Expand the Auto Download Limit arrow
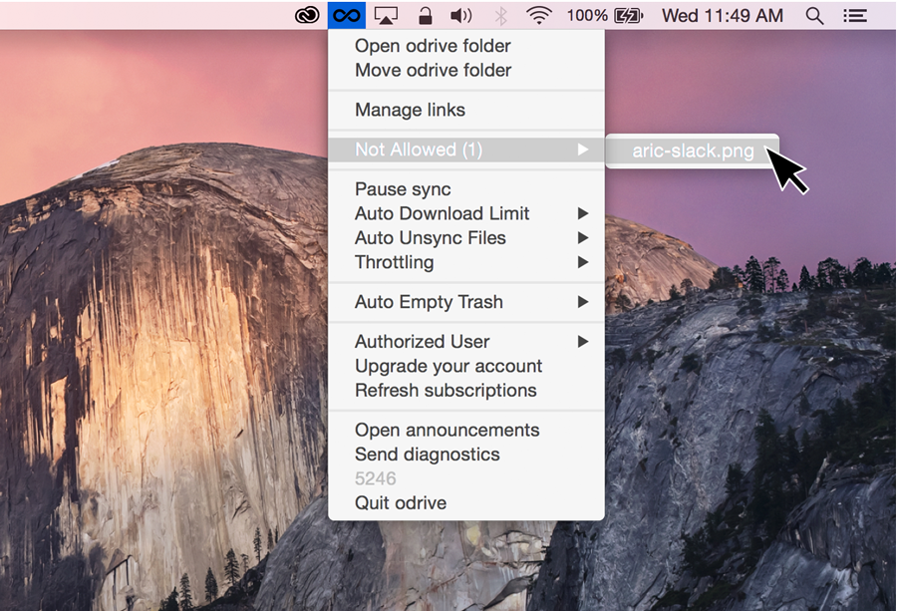The width and height of the screenshot is (897, 611). point(583,213)
